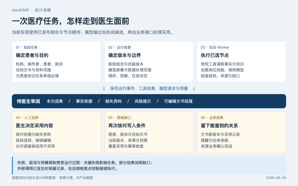Select the '确定版本与边界' card heading
This screenshot has width=298, height=186.
click(x=125, y=55)
